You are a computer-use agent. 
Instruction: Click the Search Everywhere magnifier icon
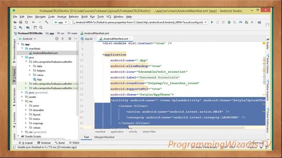[x=41, y=28]
